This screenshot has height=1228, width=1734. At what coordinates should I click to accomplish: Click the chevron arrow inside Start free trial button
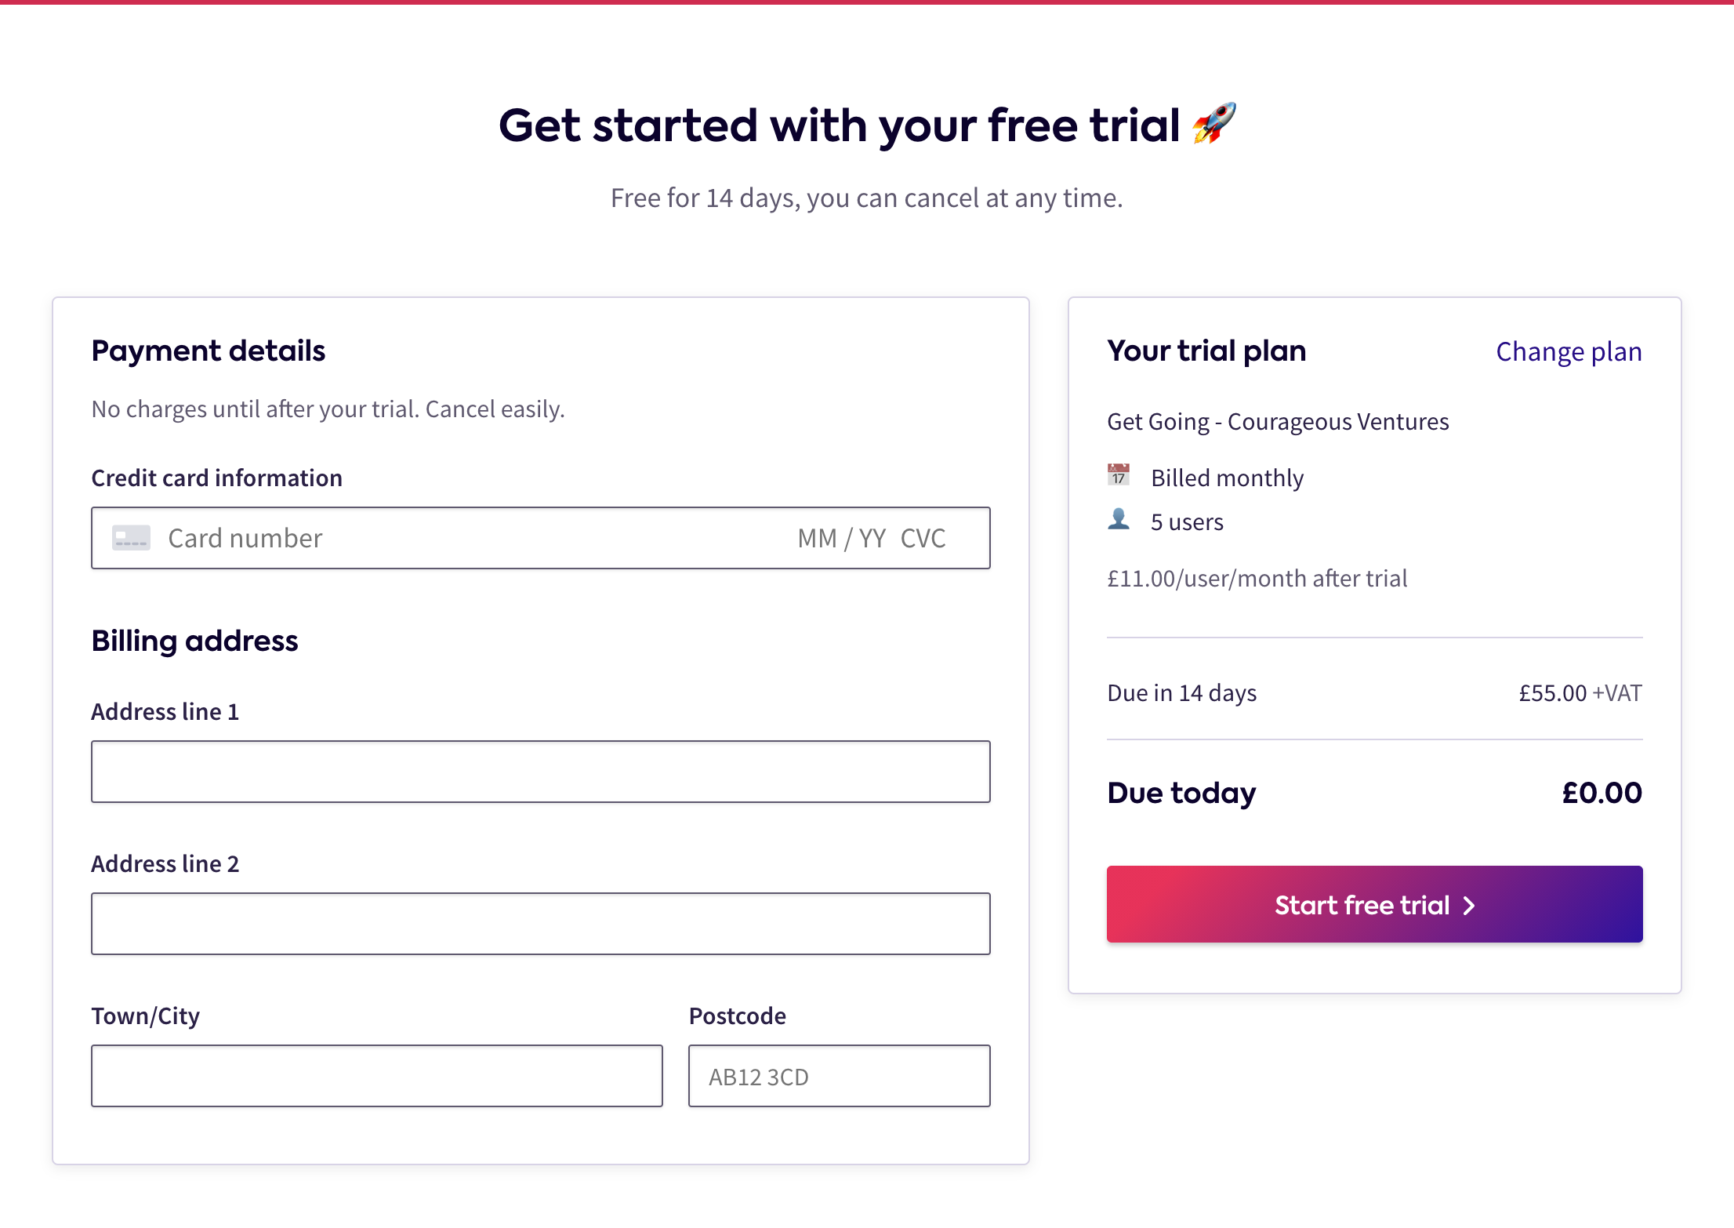click(x=1467, y=905)
